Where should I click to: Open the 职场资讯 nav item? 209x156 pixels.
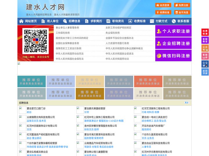click(x=118, y=21)
